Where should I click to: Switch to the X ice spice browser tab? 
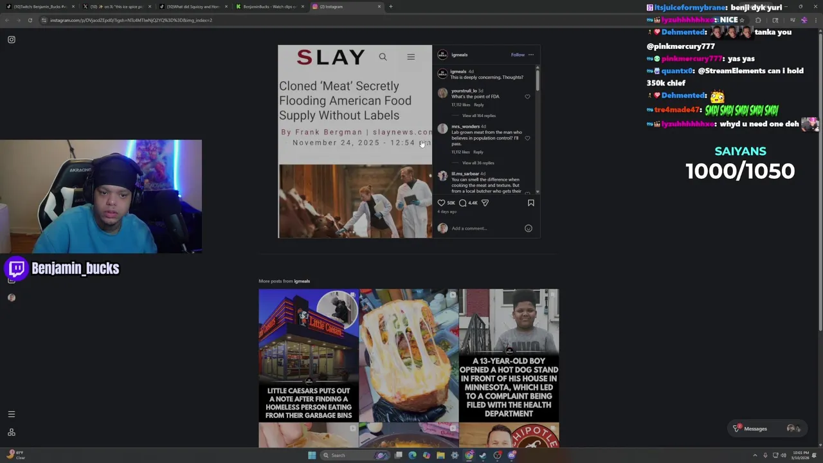coord(116,6)
